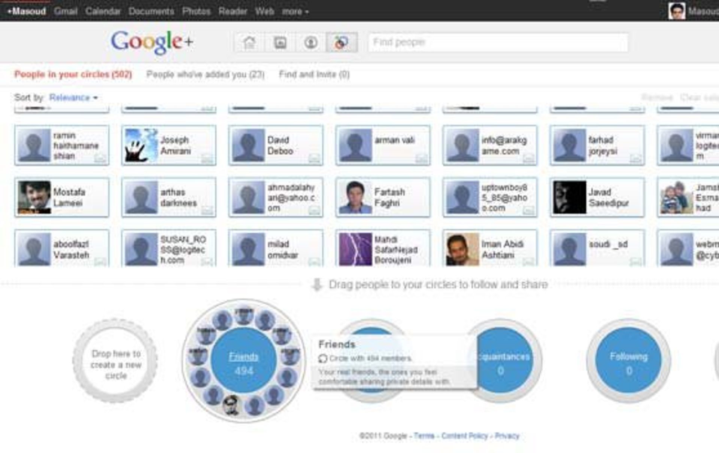Select the ramin haithamane sihian card
The width and height of the screenshot is (719, 453).
pos(62,145)
